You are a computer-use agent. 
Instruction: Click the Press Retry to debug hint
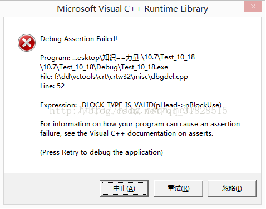(101, 152)
